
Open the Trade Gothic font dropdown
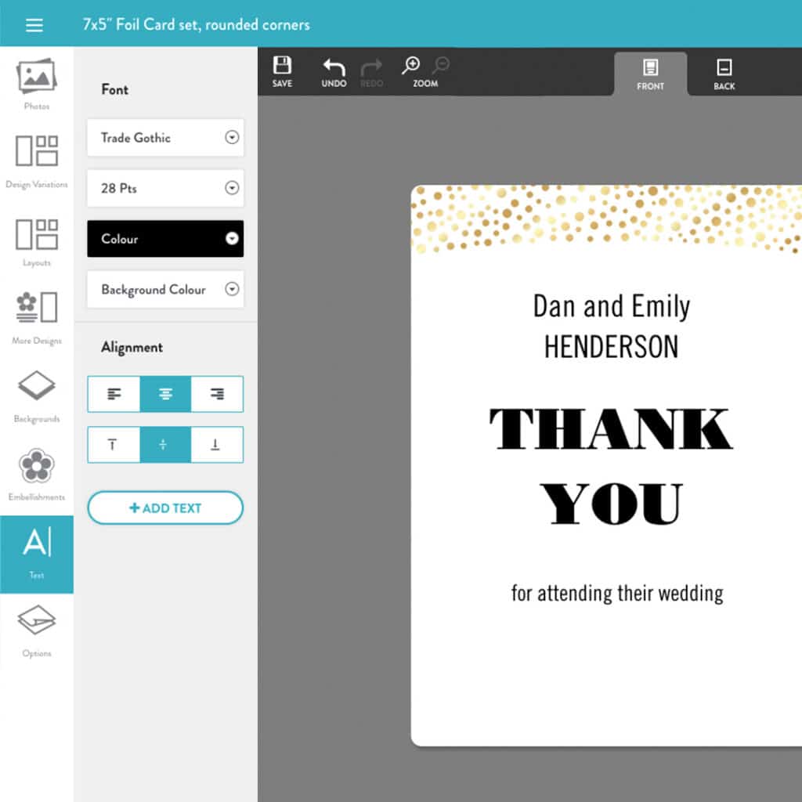165,138
